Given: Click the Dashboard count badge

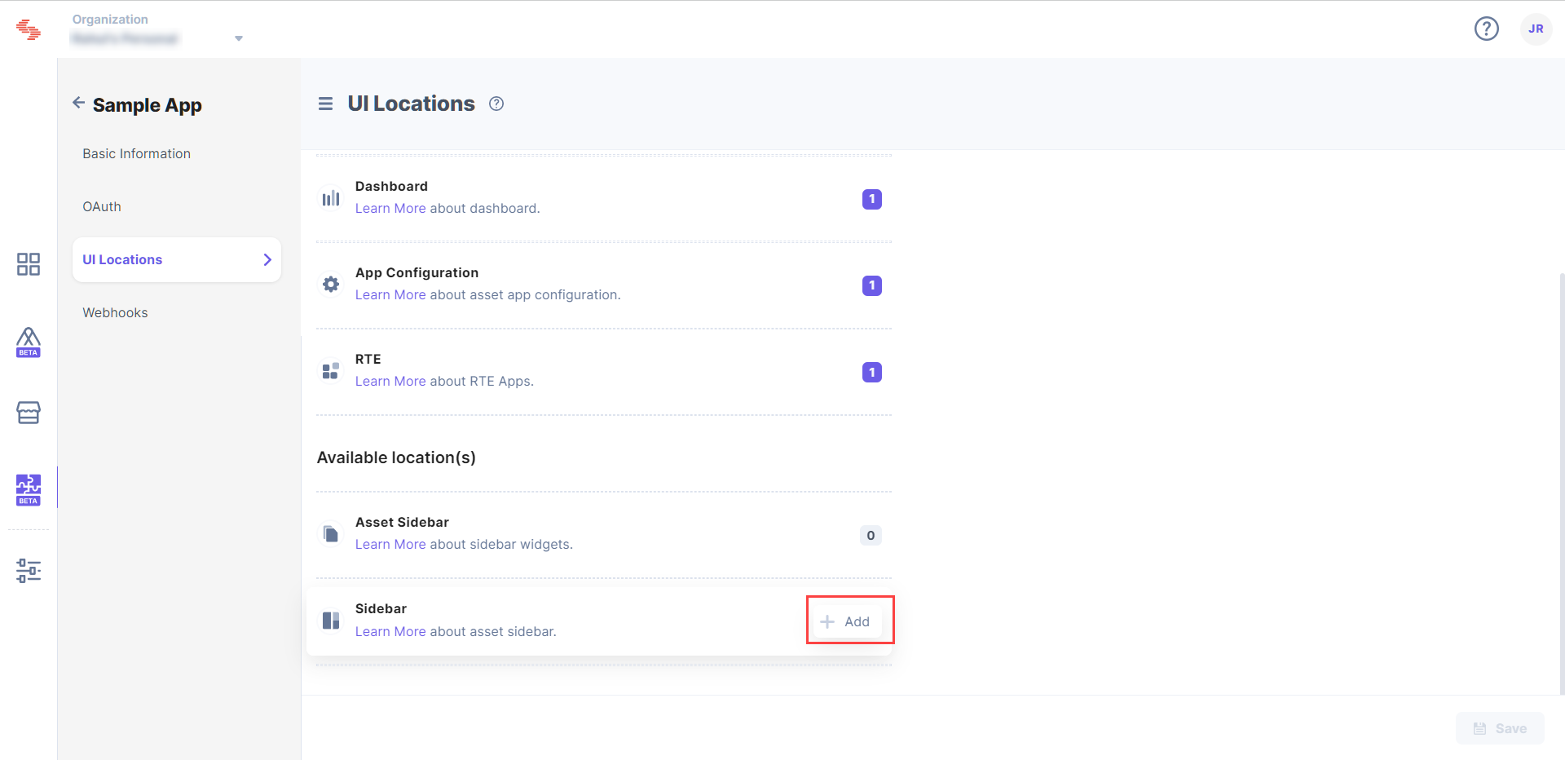Looking at the screenshot, I should pos(872,199).
